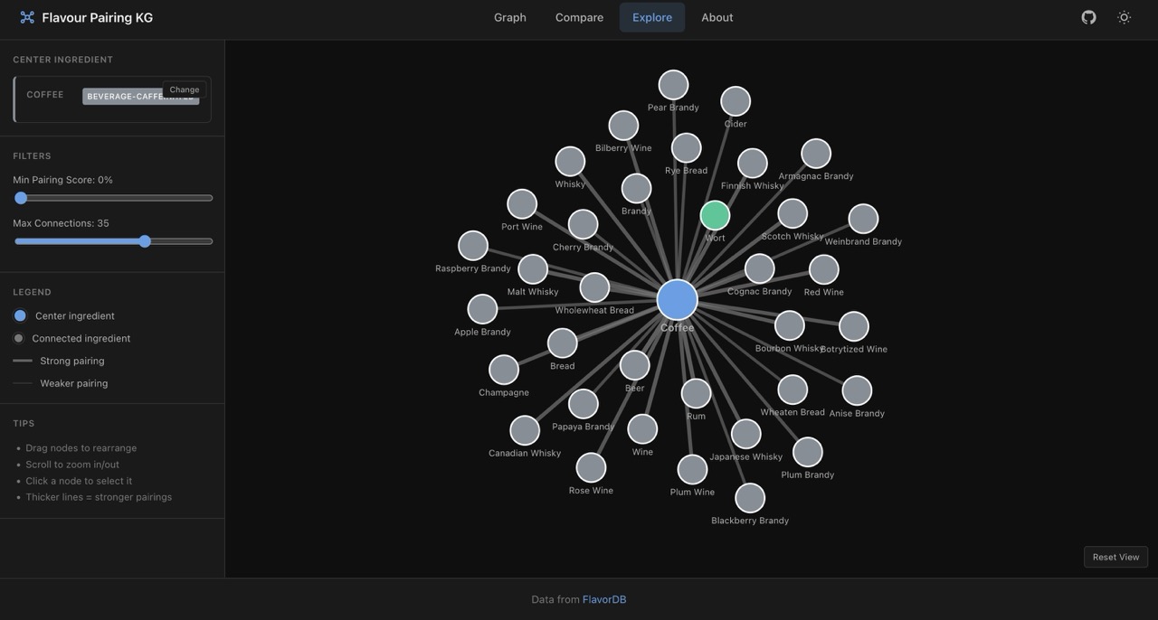Image resolution: width=1158 pixels, height=620 pixels.
Task: Select the green Wort node
Action: (714, 214)
